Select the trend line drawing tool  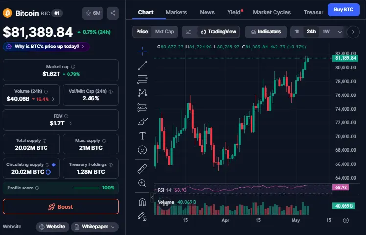(142, 65)
